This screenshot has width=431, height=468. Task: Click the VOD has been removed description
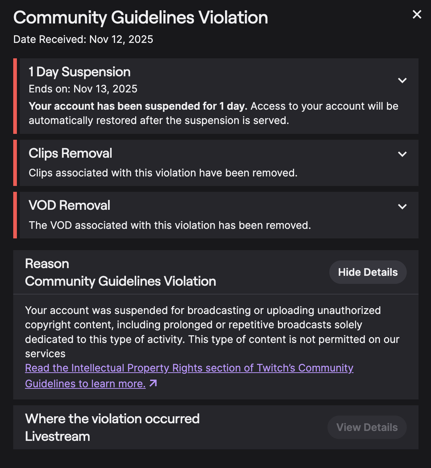click(170, 225)
